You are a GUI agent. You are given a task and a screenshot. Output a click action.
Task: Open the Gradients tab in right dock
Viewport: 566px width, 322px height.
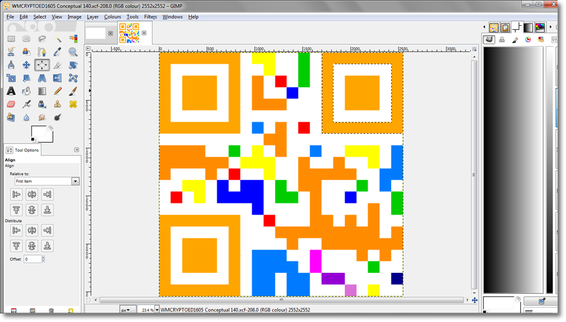tap(528, 27)
